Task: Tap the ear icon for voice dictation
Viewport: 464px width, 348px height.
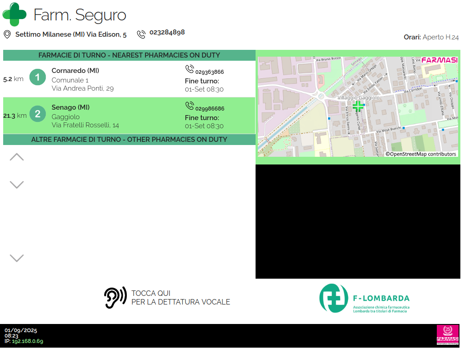Action: click(115, 298)
